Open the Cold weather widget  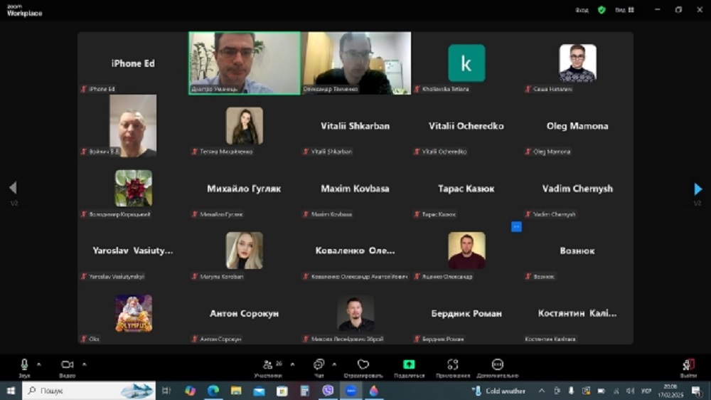tap(498, 391)
